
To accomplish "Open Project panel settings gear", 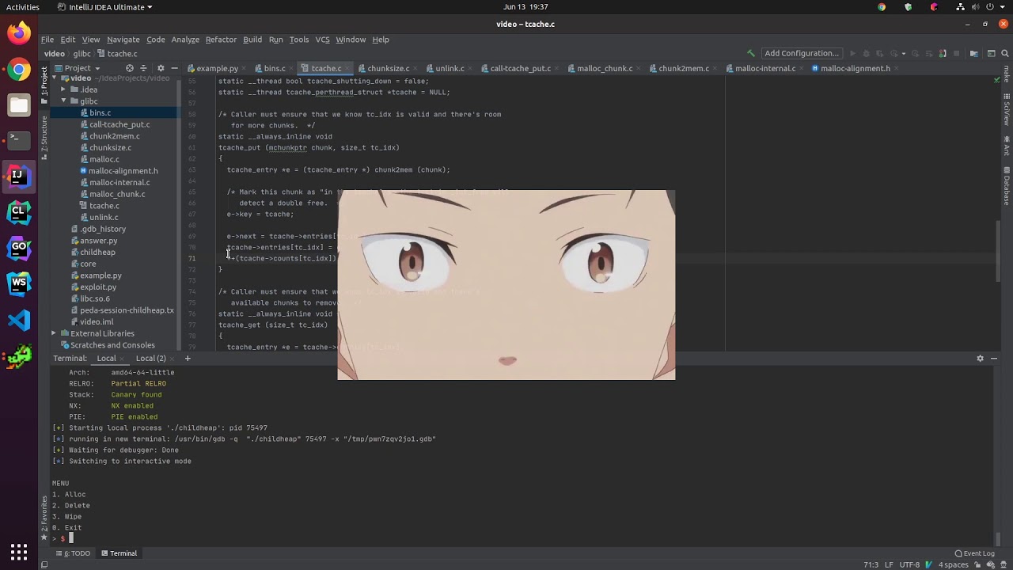I will pyautogui.click(x=161, y=68).
